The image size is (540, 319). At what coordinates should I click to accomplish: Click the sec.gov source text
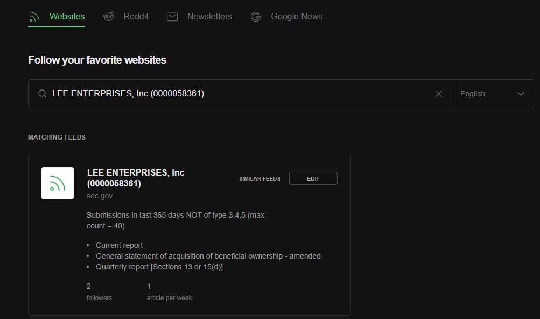click(x=100, y=196)
